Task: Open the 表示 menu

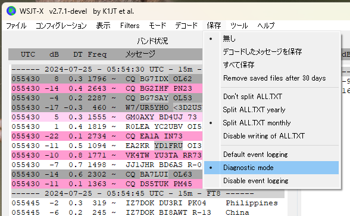Action: pyautogui.click(x=103, y=26)
